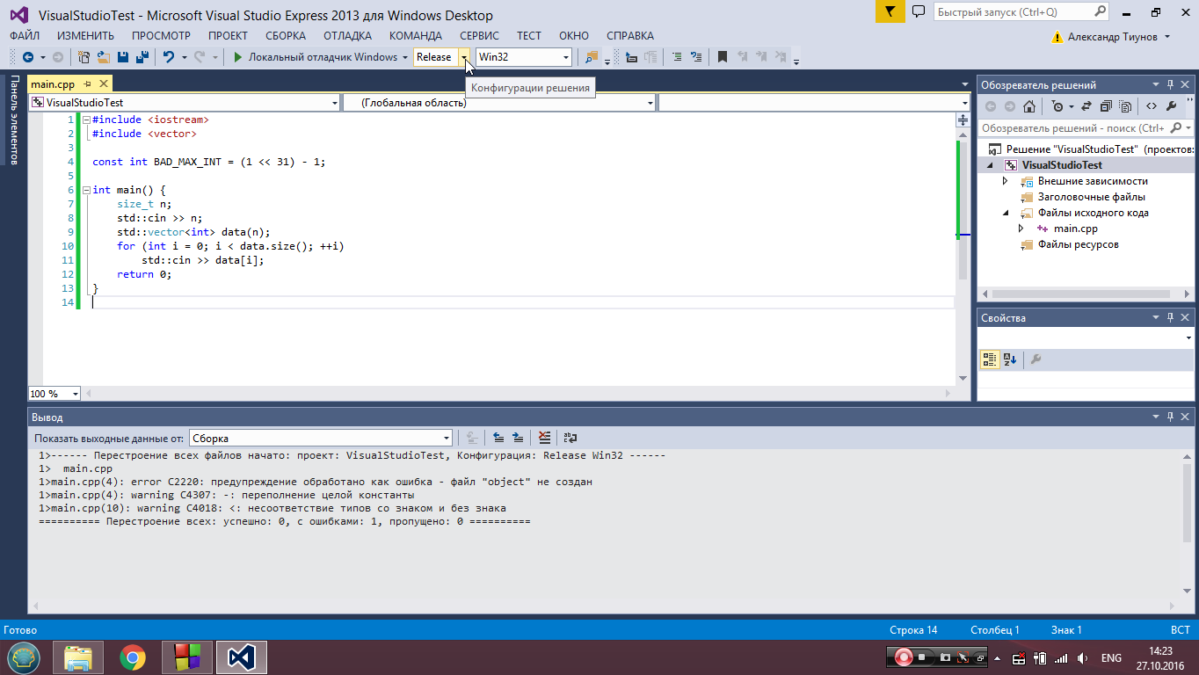Close the main.cpp tab
Screen dimensions: 1199x675
tap(104, 84)
